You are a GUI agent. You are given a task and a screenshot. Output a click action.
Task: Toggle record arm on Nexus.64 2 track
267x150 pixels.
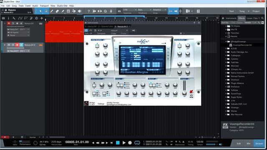17,45
